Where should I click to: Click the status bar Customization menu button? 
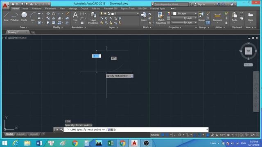(x=257, y=135)
